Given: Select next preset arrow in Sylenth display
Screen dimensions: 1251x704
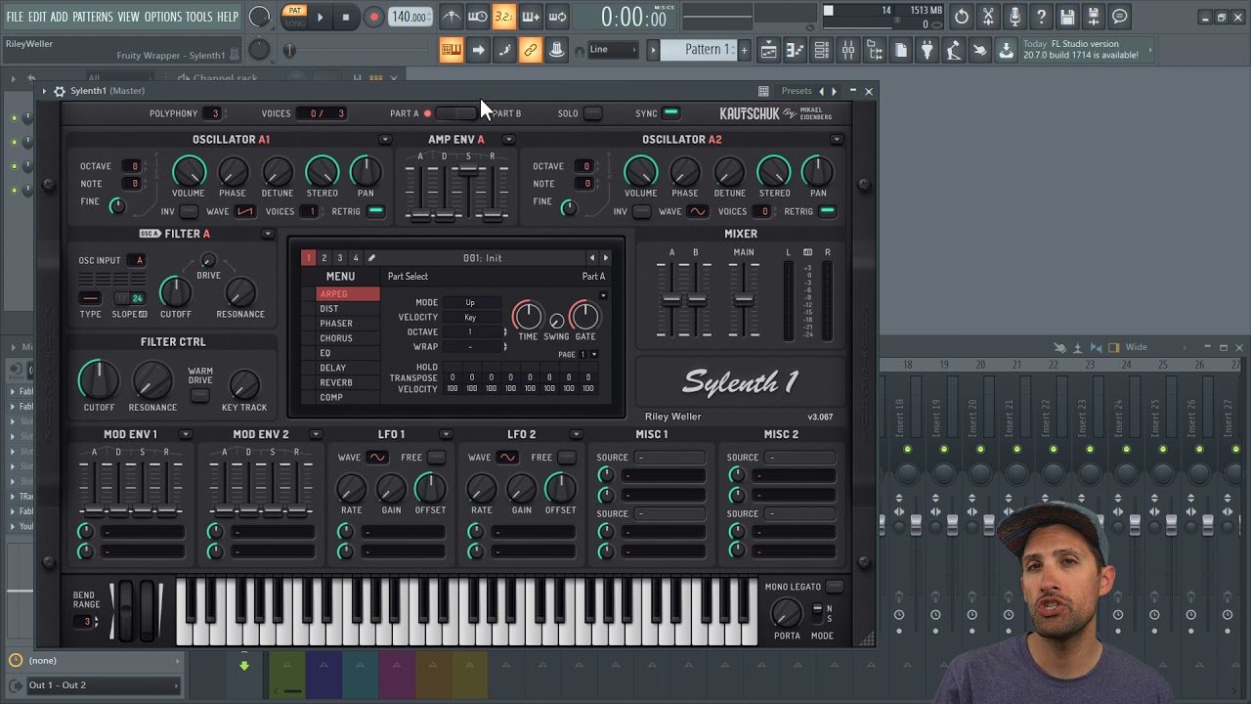Looking at the screenshot, I should tap(606, 258).
